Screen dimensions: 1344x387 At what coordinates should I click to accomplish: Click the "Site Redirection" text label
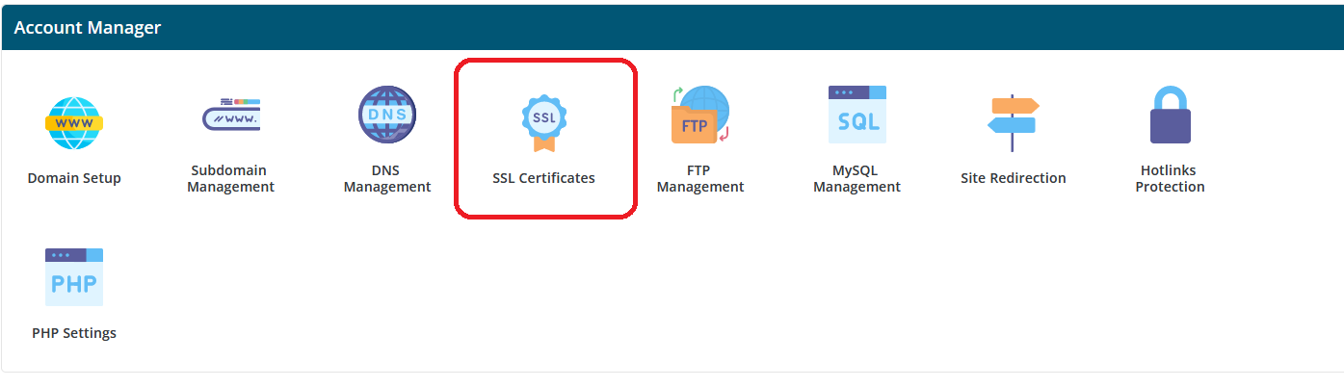click(x=1013, y=178)
